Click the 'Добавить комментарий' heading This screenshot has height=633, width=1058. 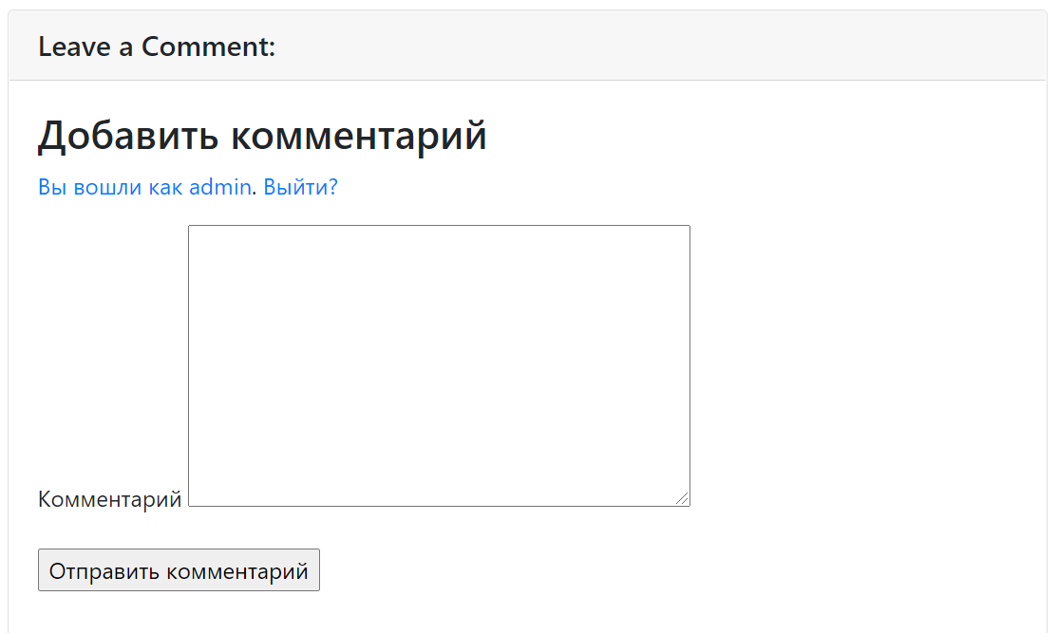262,136
